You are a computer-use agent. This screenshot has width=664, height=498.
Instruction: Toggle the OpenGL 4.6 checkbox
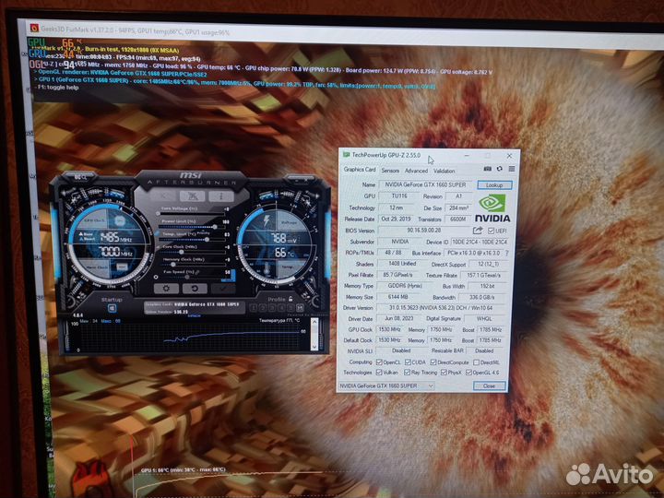click(x=468, y=373)
